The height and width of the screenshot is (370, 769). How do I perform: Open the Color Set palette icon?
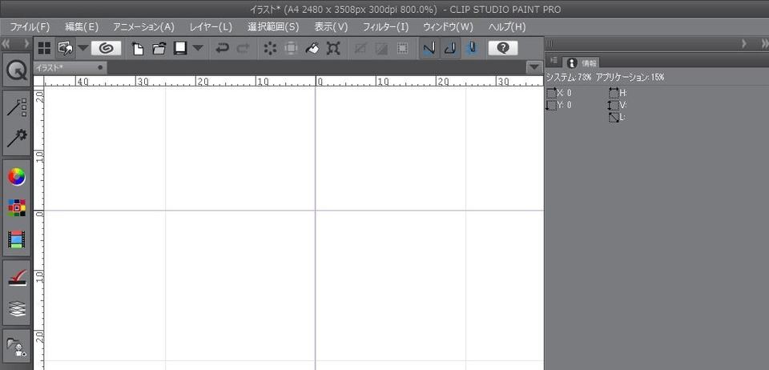tap(17, 207)
